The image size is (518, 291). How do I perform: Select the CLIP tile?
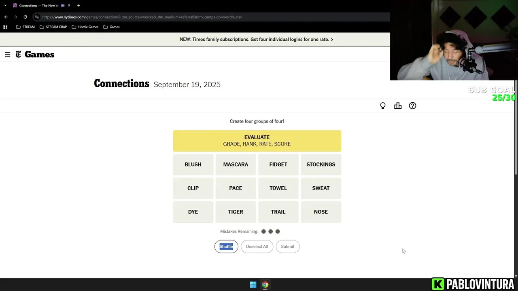(193, 188)
